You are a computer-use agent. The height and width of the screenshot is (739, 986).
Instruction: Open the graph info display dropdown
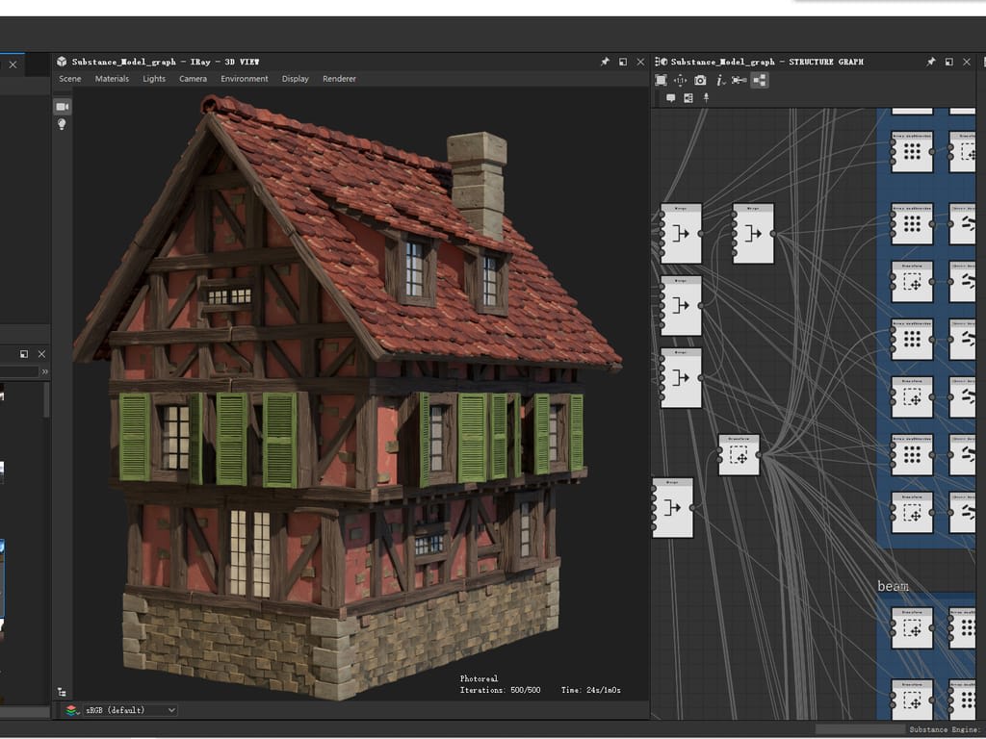pyautogui.click(x=720, y=80)
